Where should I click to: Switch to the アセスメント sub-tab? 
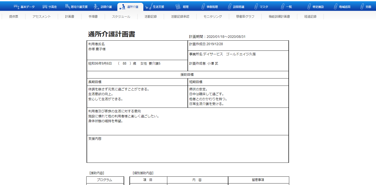(42, 17)
